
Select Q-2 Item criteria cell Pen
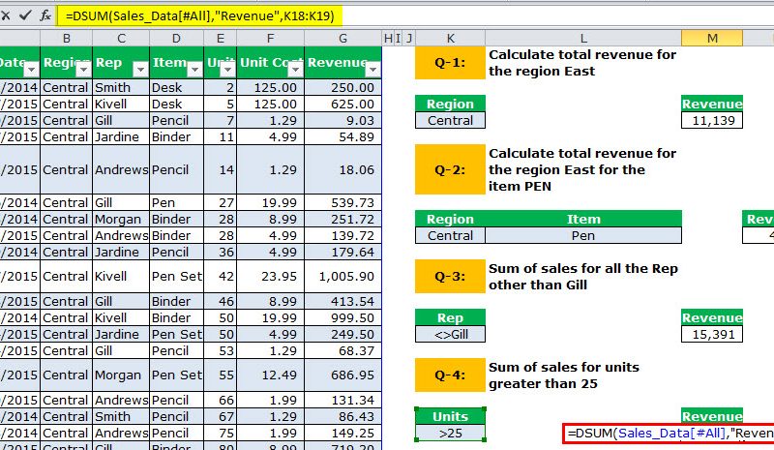583,235
